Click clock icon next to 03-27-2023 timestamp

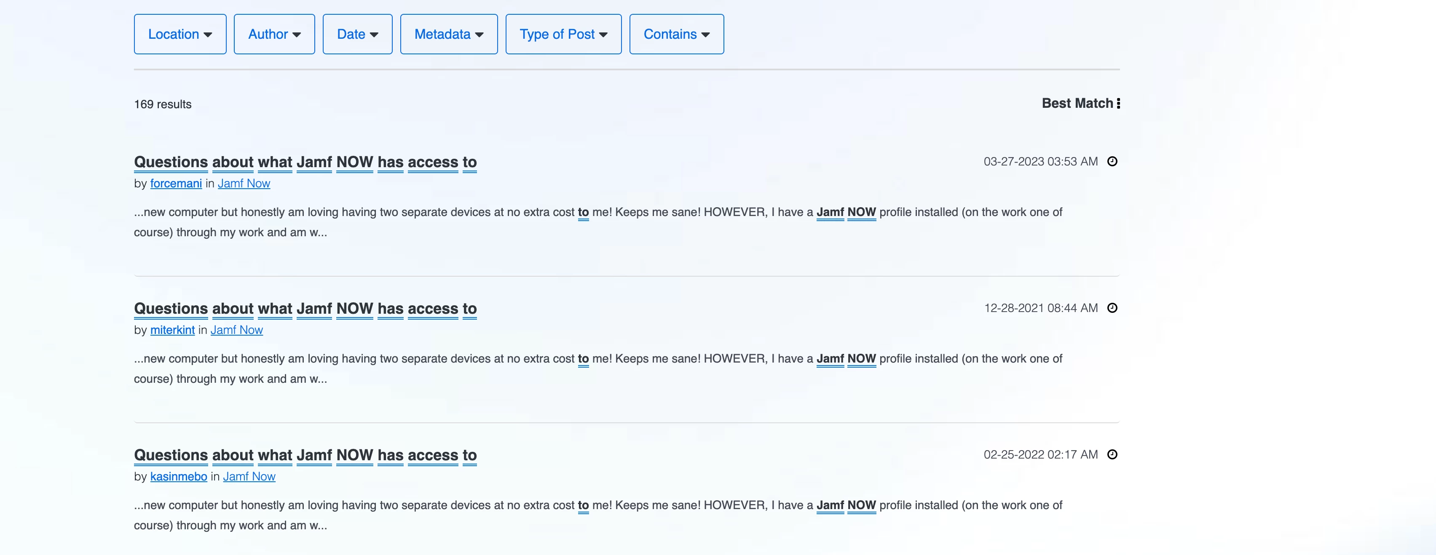[1112, 162]
